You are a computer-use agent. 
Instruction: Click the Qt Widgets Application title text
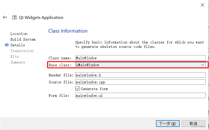(41, 18)
